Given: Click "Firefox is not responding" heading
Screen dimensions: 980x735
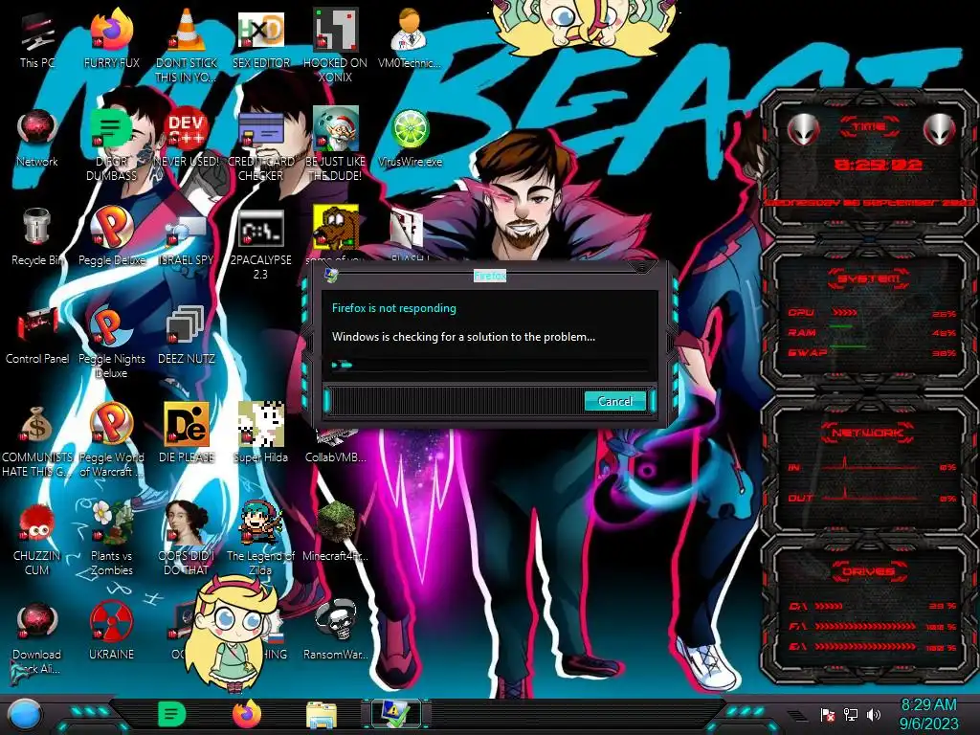Looking at the screenshot, I should [393, 308].
